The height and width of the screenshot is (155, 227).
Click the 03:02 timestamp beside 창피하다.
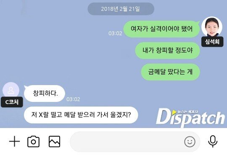coord(73,99)
